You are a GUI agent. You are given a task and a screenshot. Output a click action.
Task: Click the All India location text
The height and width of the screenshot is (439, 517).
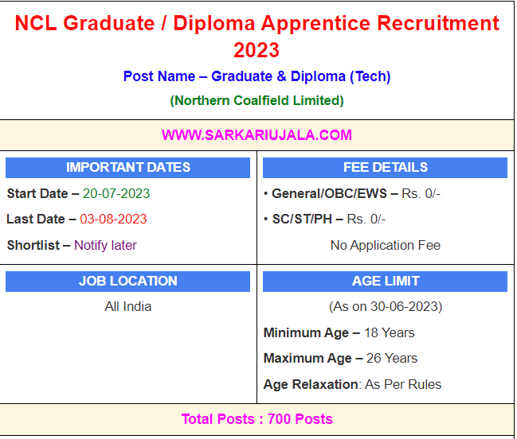(x=128, y=306)
